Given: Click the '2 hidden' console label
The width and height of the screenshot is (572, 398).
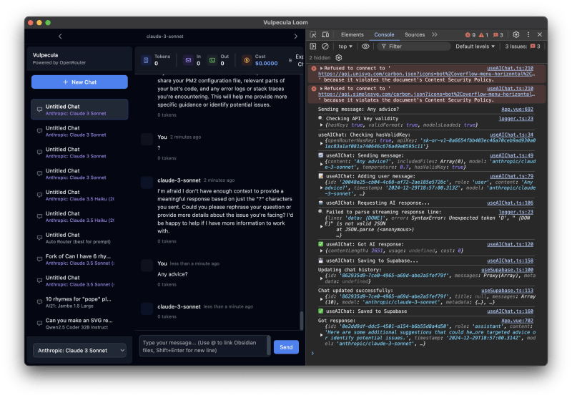Looking at the screenshot, I should pos(320,58).
